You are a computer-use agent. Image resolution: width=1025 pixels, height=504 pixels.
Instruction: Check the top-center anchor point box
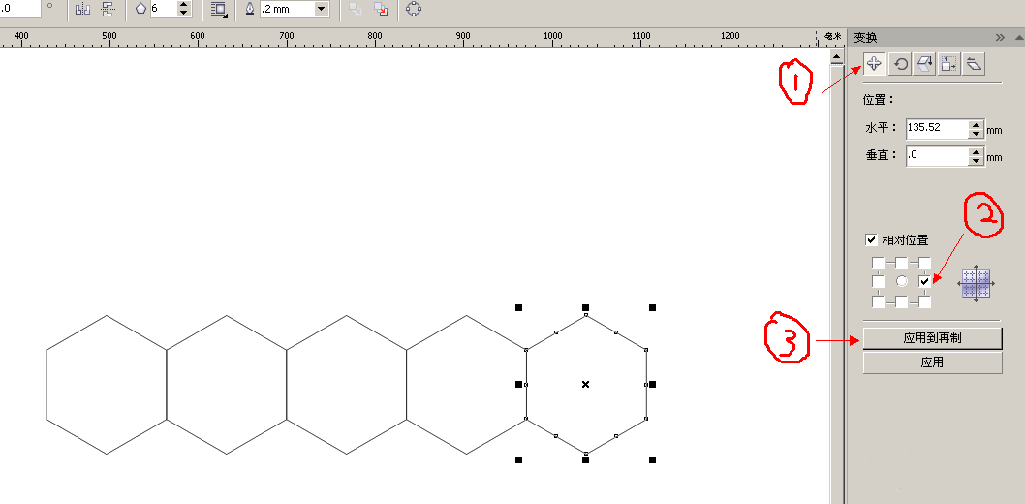[901, 263]
